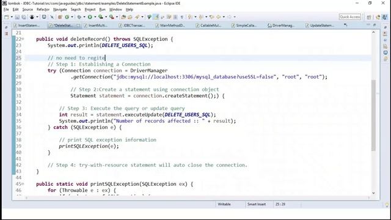Click the Quick Access search field
This screenshot has height=220, width=391.
[350, 17]
